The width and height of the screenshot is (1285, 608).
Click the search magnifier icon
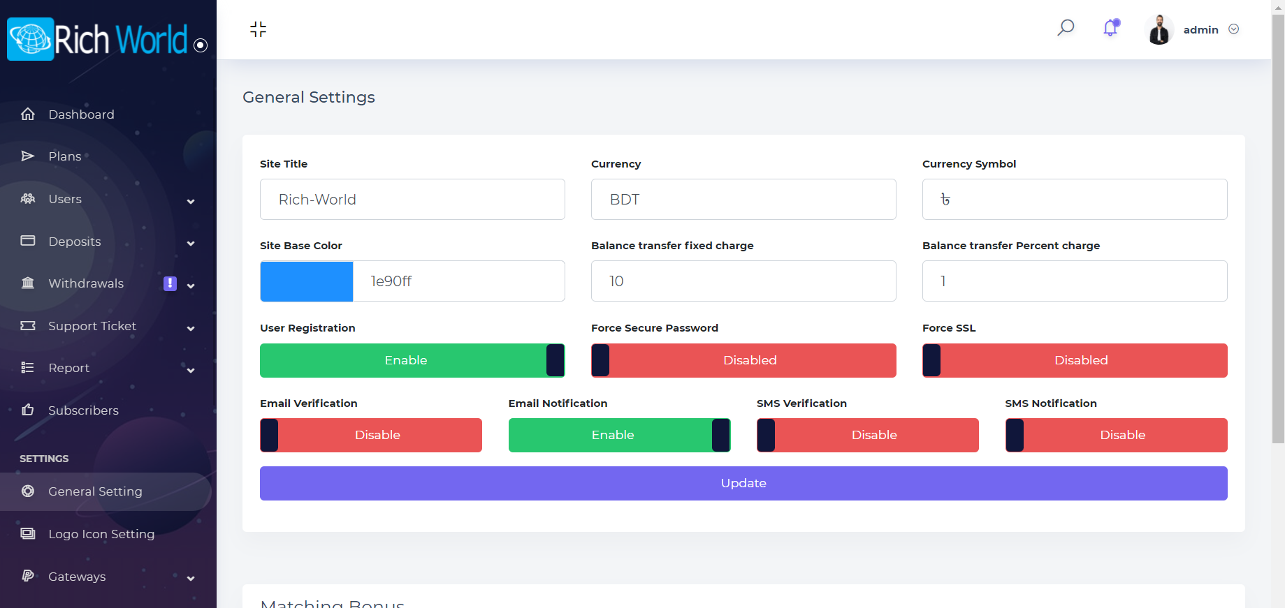(1066, 28)
